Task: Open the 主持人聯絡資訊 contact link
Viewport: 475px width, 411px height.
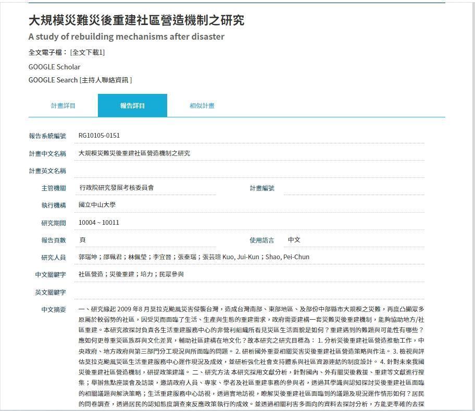Action: (x=106, y=80)
